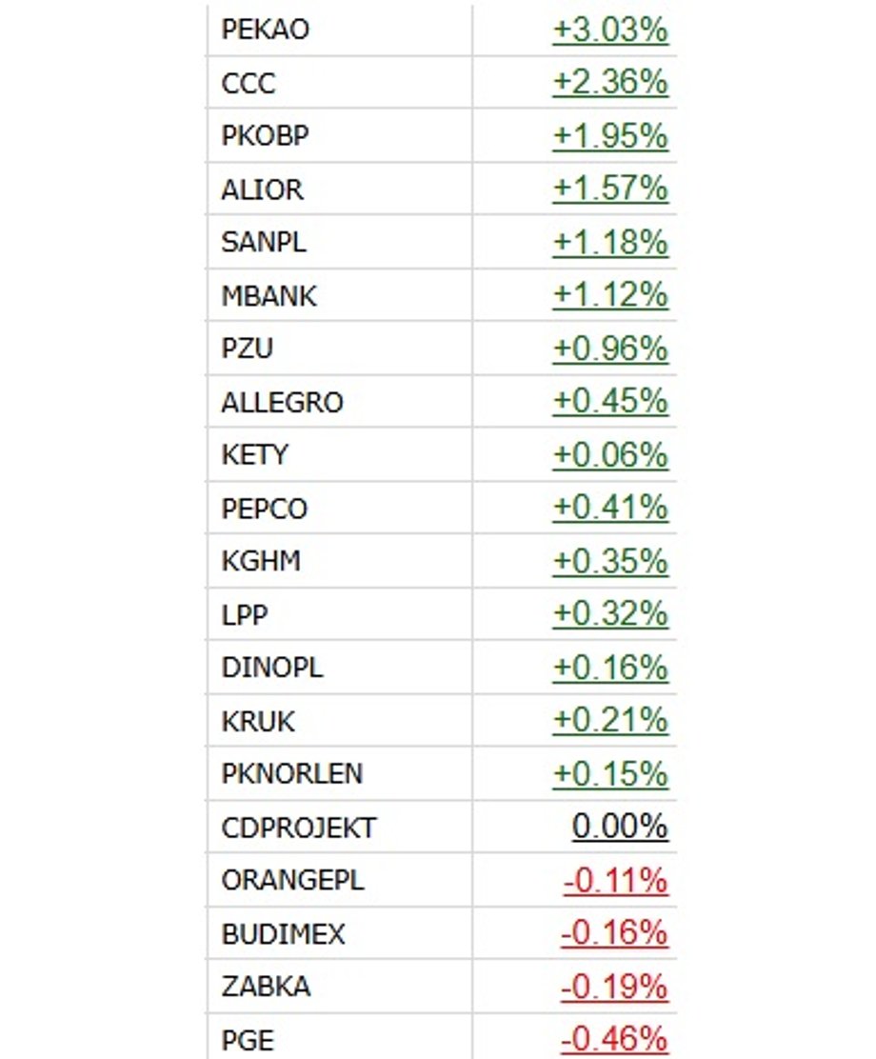Click ORANGEPL's -0.11% change link
Image resolution: width=876 pixels, height=1059 pixels.
(x=616, y=880)
